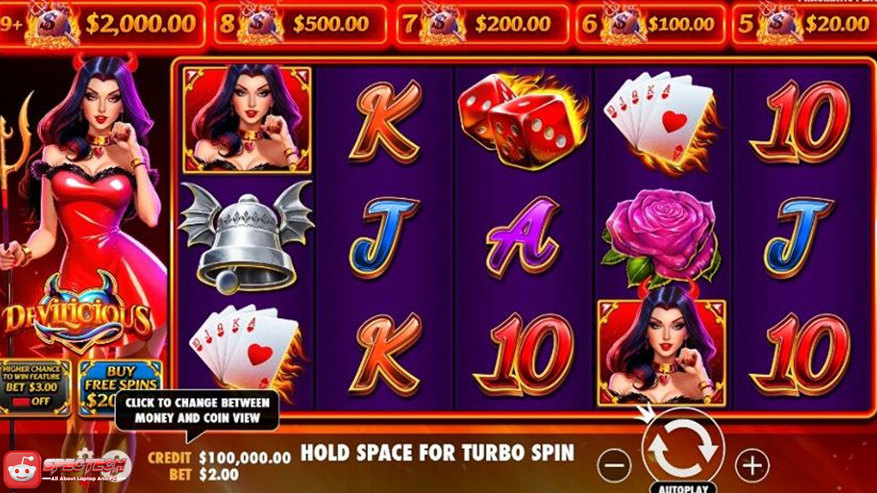
Task: Click the devil woman symbol on the fourth reel
Action: point(662,351)
